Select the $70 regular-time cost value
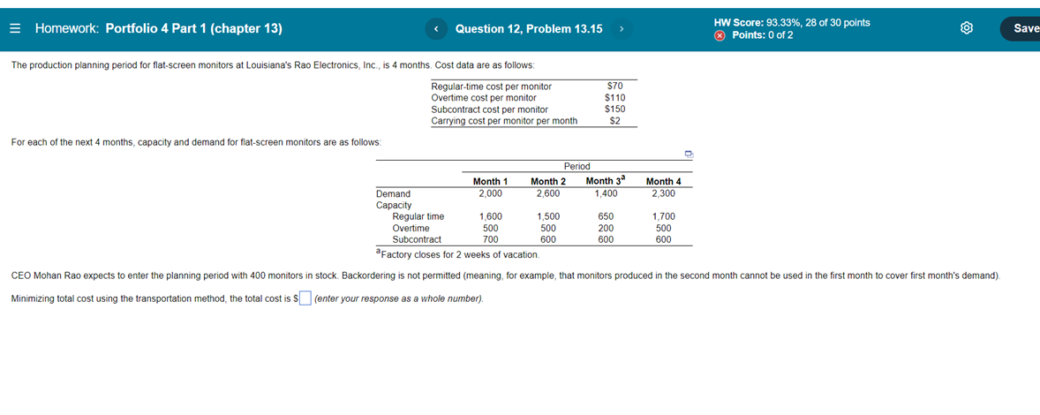Viewport: 1040px width, 415px height. (x=614, y=87)
